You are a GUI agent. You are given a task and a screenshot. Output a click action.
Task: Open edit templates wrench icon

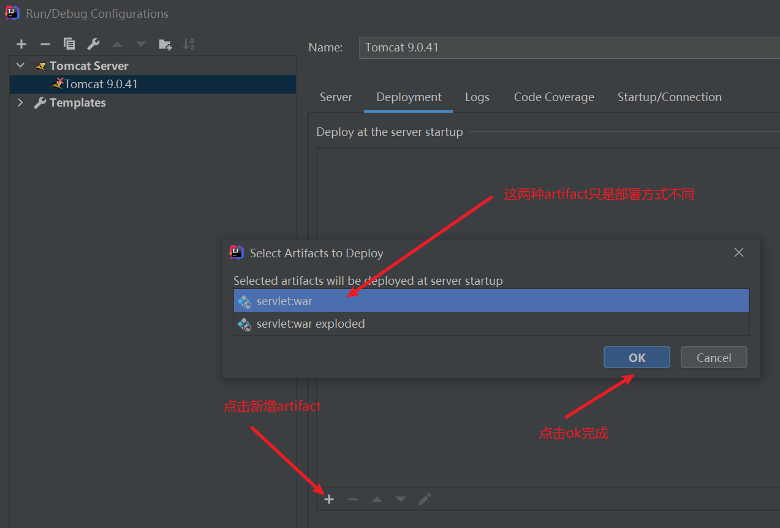pos(93,44)
